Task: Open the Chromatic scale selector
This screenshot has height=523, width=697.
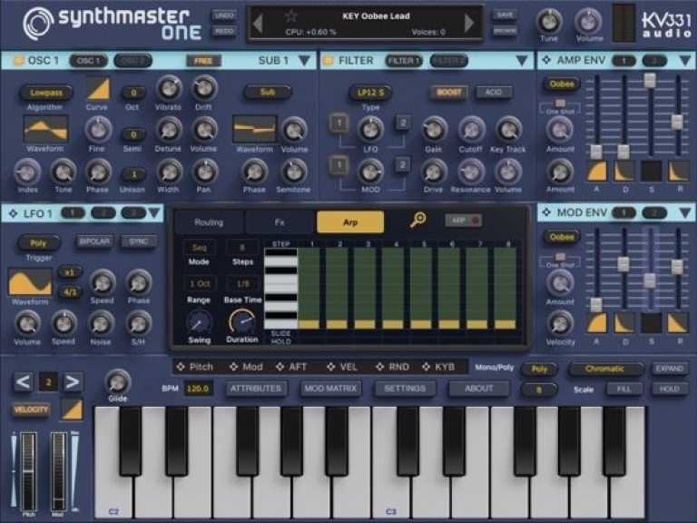Action: pos(605,369)
